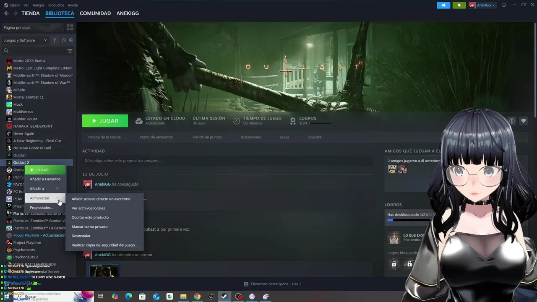537x302 pixels.
Task: Open Microsoft Edge from the taskbar
Action: 129,297
